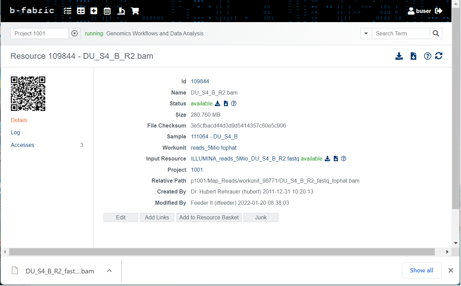This screenshot has height=286, width=461.
Task: Click download icon in Input Resource row
Action: [328, 158]
